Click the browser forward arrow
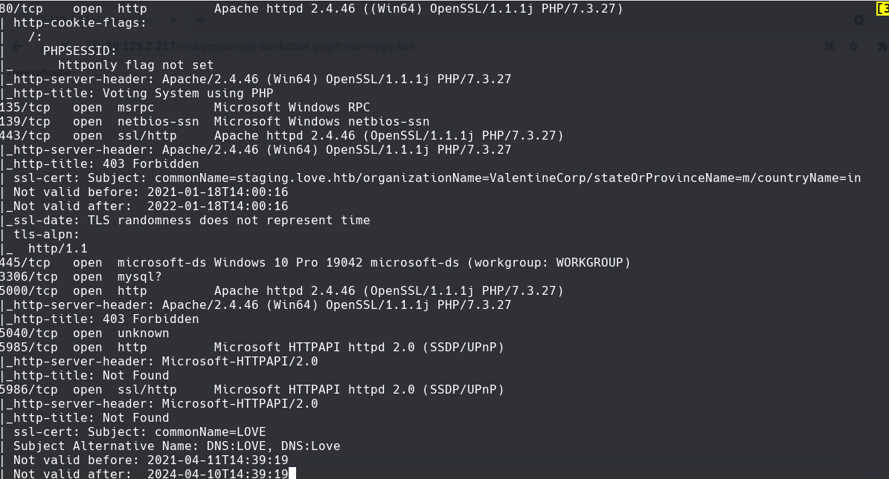The image size is (889, 479). pyautogui.click(x=41, y=45)
